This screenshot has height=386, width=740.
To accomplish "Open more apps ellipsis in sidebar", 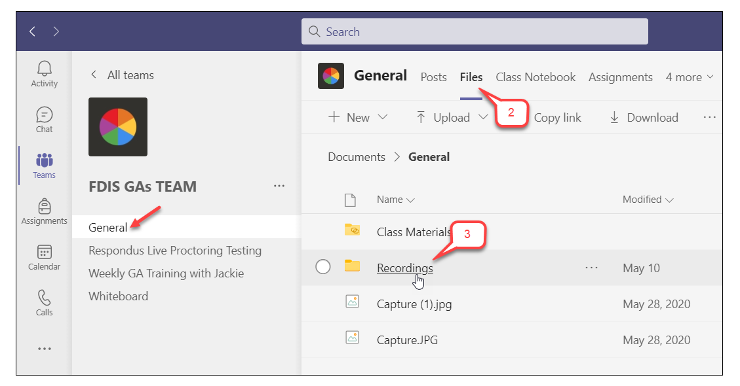I will pyautogui.click(x=44, y=349).
